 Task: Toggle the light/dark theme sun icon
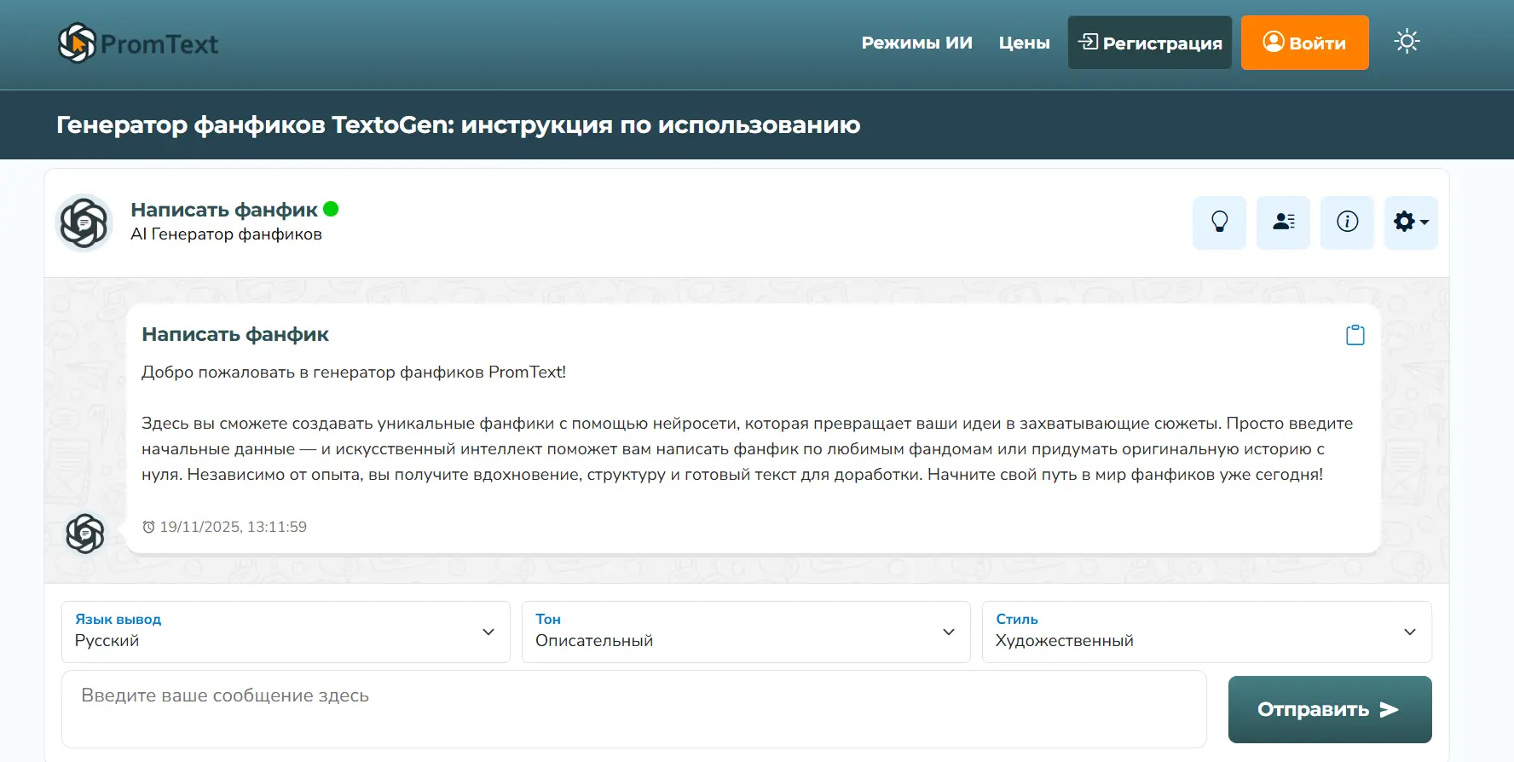click(x=1407, y=42)
